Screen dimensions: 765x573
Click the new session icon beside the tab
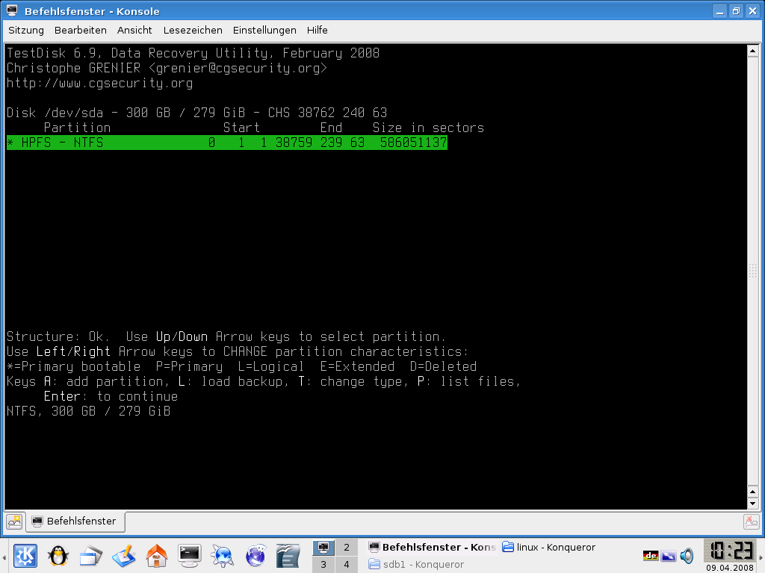14,522
